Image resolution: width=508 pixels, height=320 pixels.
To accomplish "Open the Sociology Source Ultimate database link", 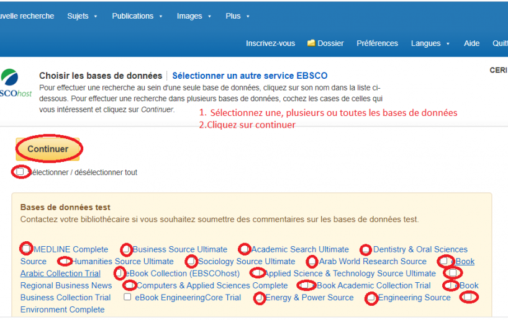I will [x=247, y=262].
